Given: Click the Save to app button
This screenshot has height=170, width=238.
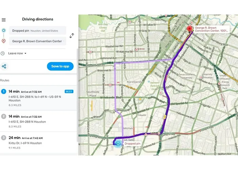Looking at the screenshot, I should (x=60, y=66).
